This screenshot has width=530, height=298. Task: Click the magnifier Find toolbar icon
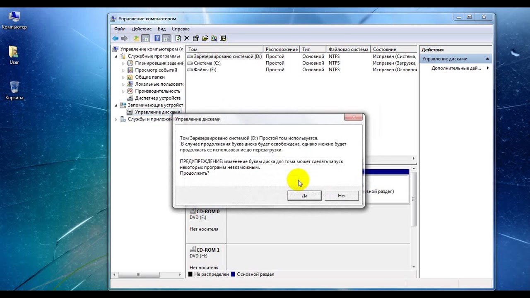pyautogui.click(x=214, y=38)
